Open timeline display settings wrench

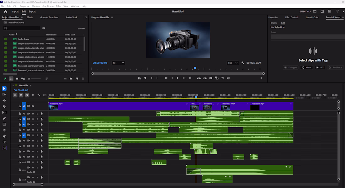tap(39, 95)
